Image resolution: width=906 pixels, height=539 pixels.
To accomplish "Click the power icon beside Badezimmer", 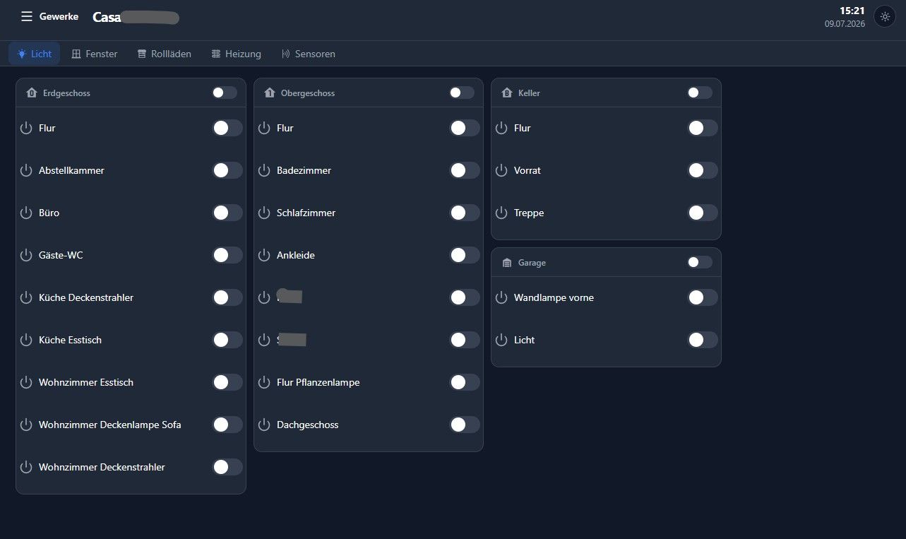I will point(264,170).
